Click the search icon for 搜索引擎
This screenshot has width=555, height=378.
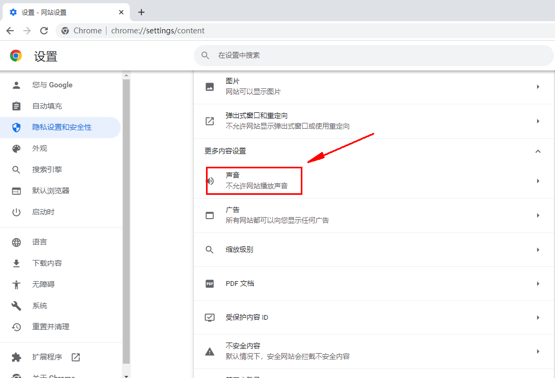pyautogui.click(x=16, y=169)
